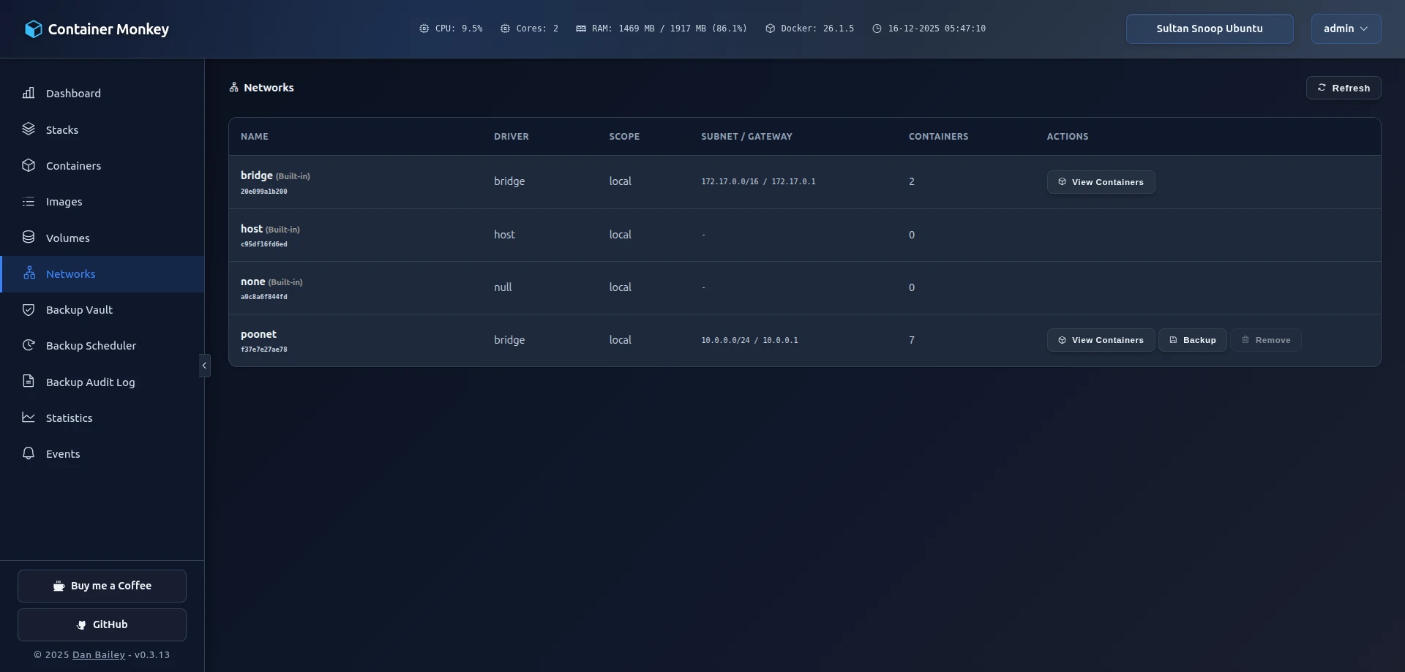Image resolution: width=1405 pixels, height=672 pixels.
Task: Open the admin dropdown menu
Action: point(1345,29)
